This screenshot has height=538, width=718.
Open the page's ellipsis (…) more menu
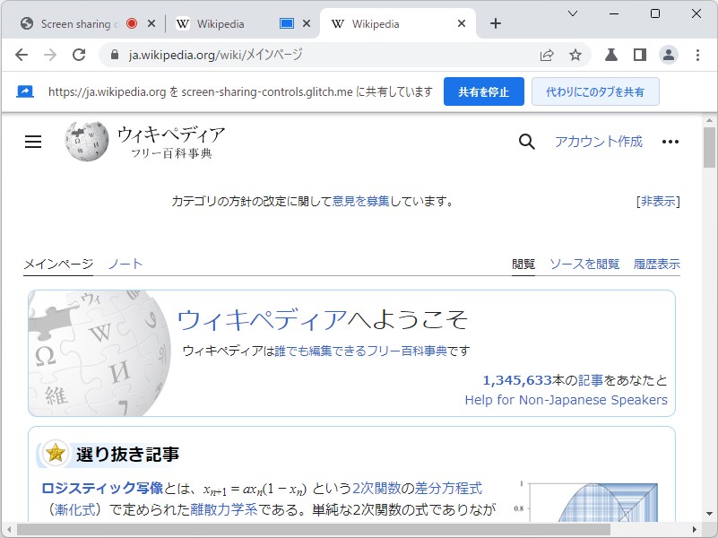tap(670, 142)
